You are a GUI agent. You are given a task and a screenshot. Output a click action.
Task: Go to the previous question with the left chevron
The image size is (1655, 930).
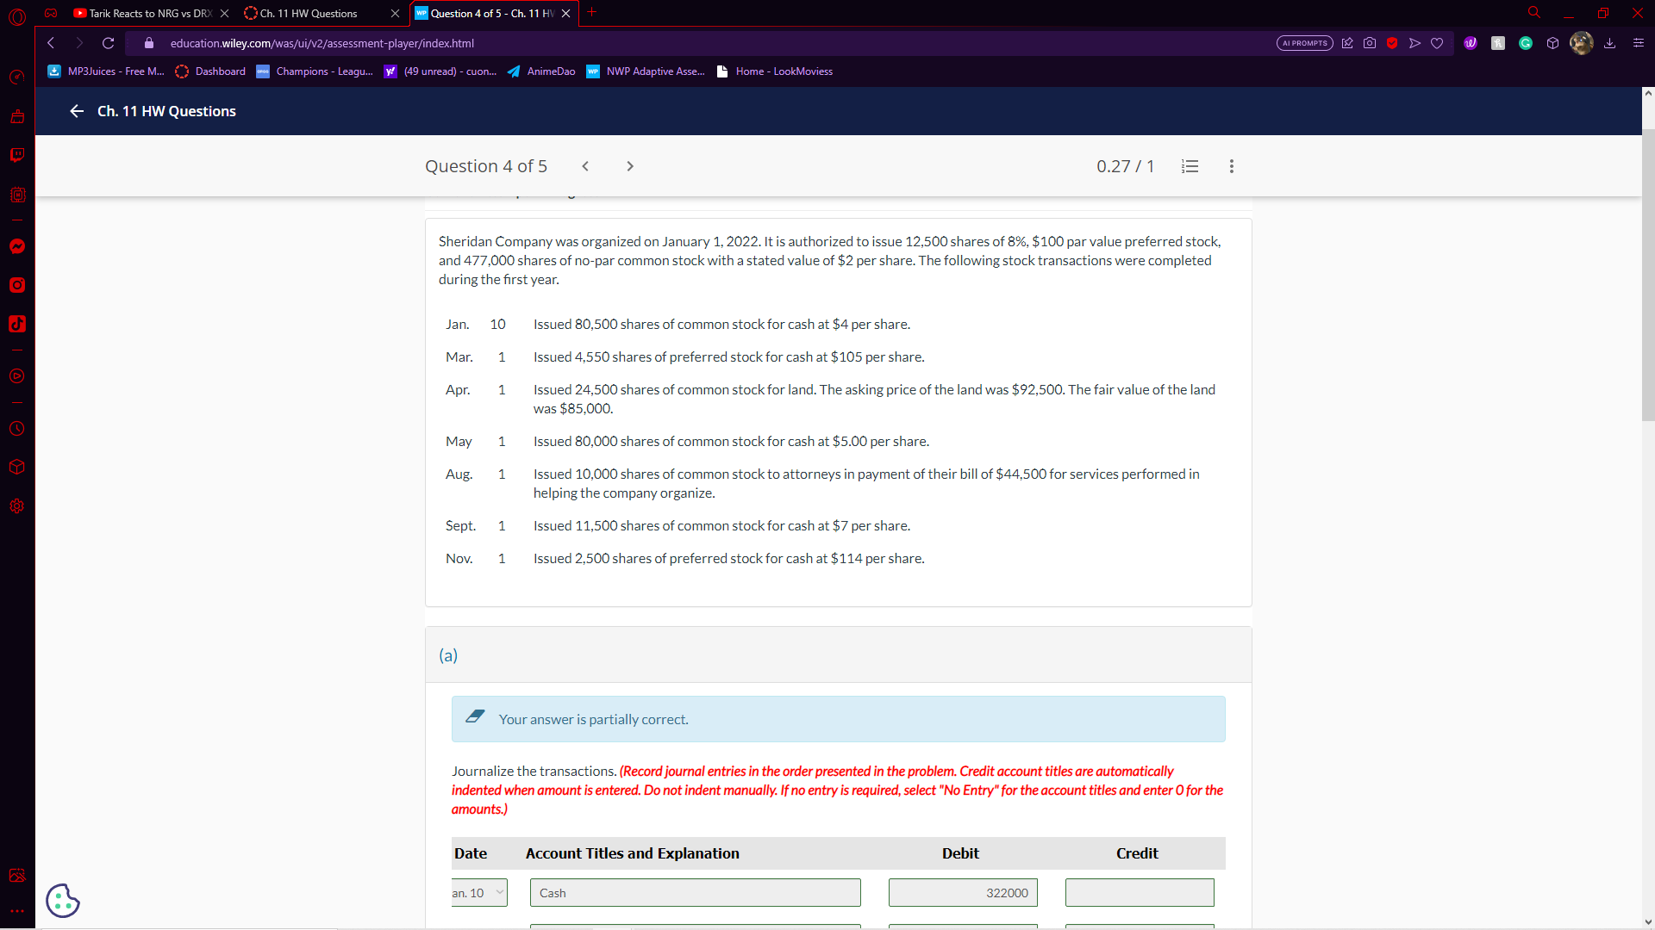[x=585, y=166]
